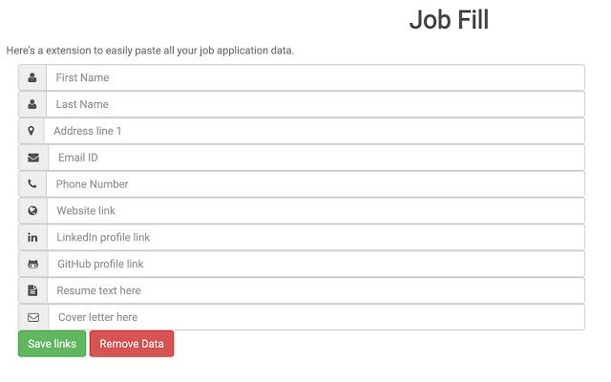611x382 pixels.
Task: Click the person icon beside First Name
Action: pyautogui.click(x=32, y=77)
